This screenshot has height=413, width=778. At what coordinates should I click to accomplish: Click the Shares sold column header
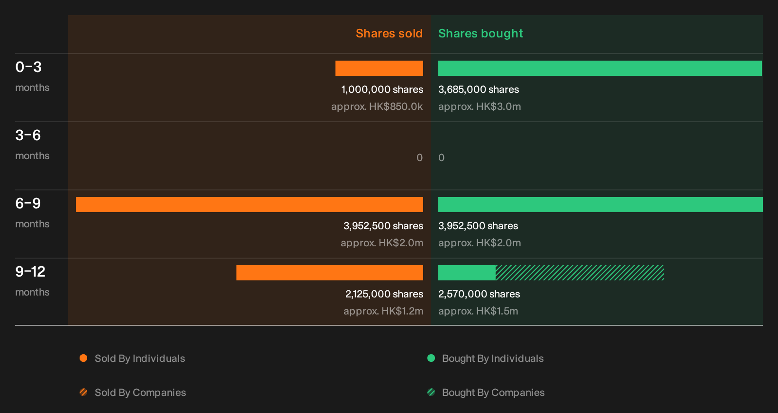tap(389, 34)
